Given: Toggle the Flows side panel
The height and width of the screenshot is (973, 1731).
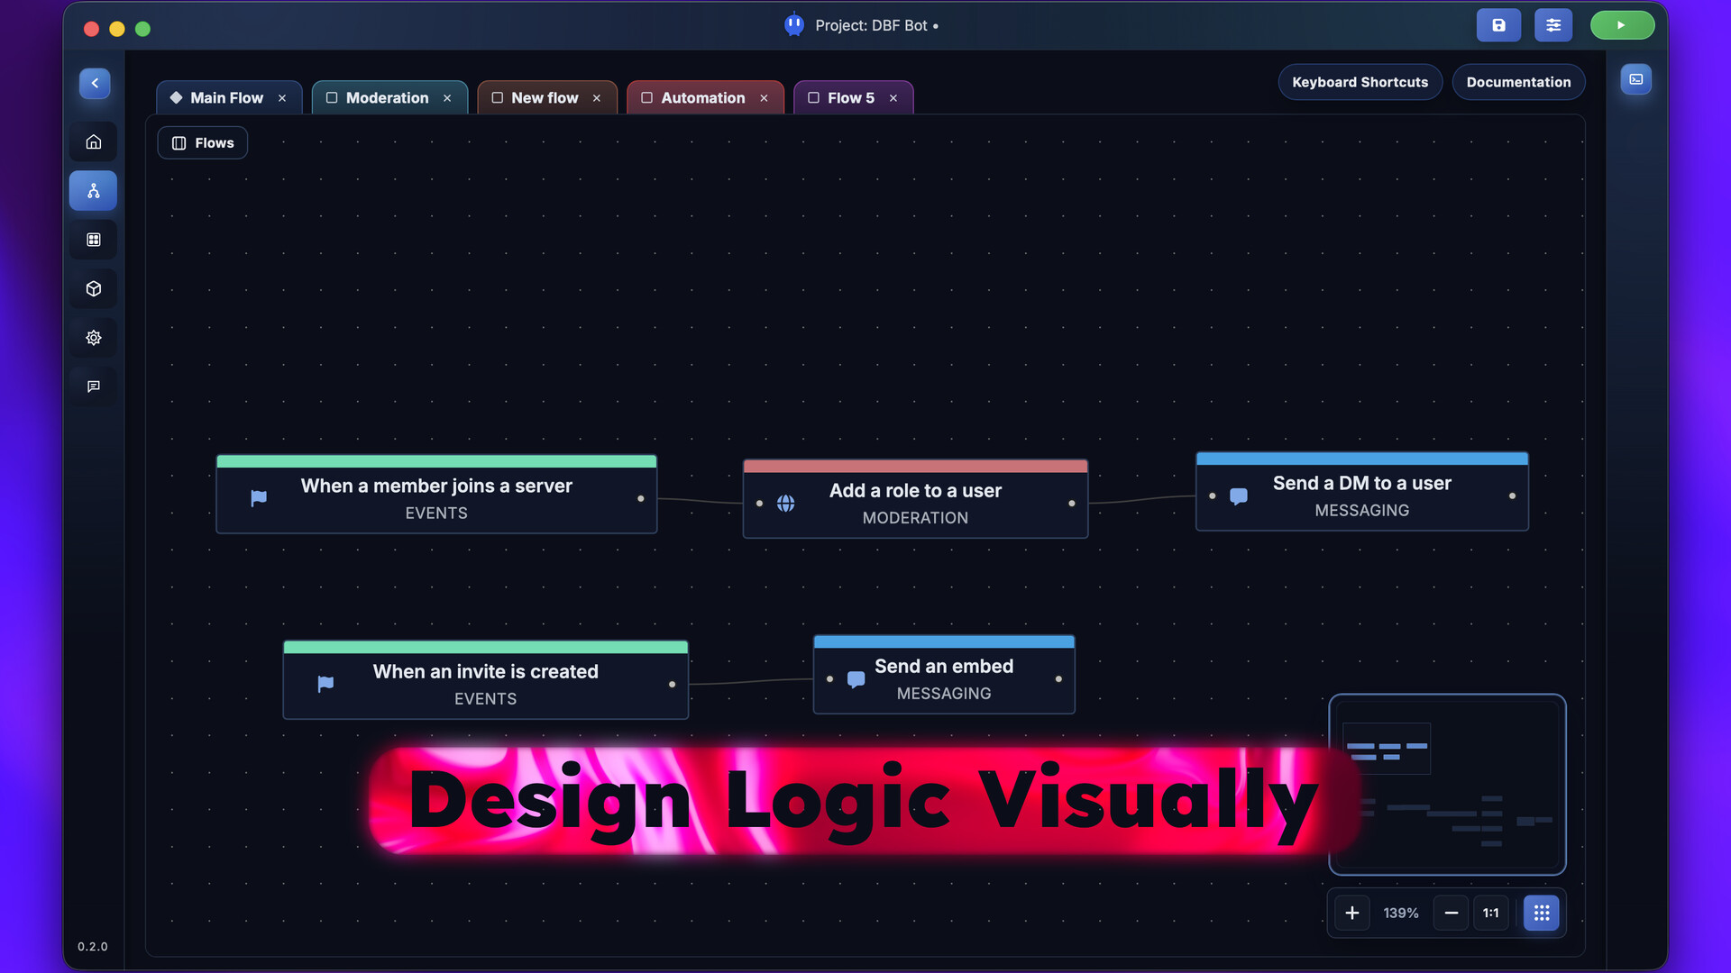Looking at the screenshot, I should point(203,142).
